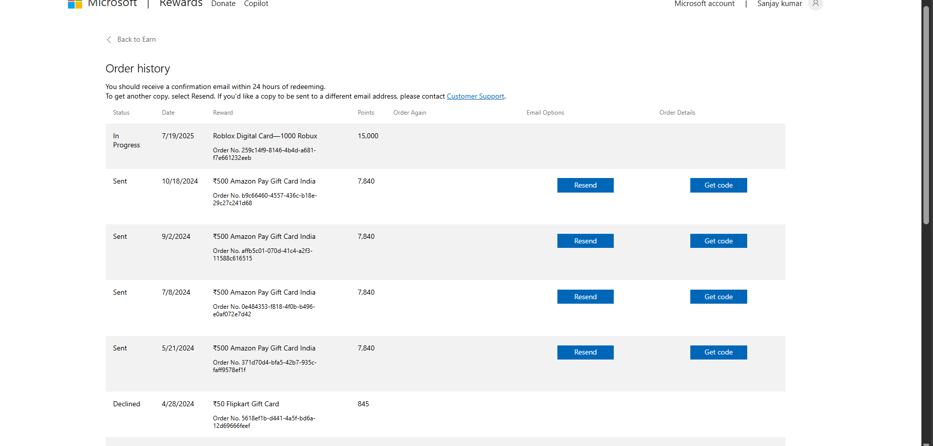Select order number affb5c01 text
The height and width of the screenshot is (446, 933).
[x=263, y=254]
